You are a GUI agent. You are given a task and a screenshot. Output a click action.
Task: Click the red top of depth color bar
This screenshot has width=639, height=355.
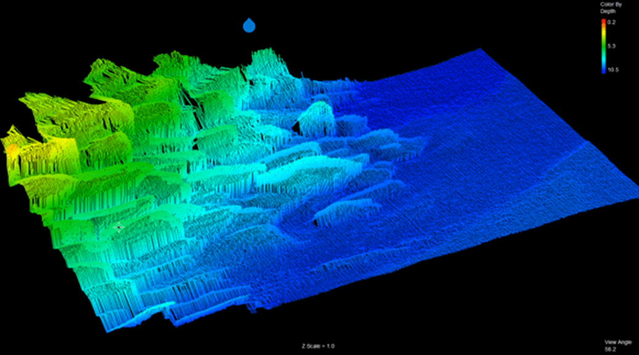point(602,22)
